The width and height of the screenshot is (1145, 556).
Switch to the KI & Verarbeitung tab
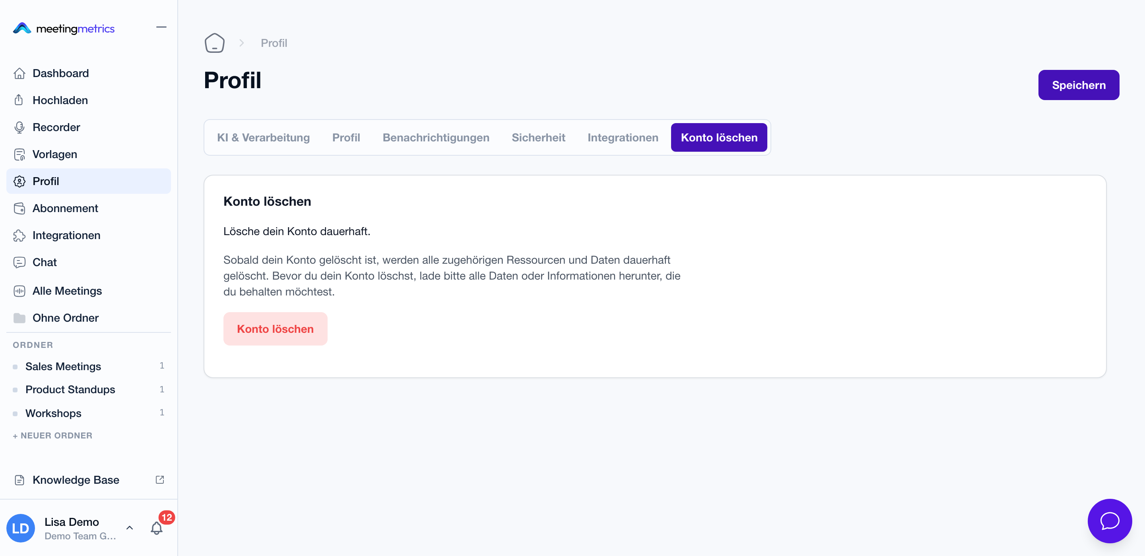(x=263, y=138)
